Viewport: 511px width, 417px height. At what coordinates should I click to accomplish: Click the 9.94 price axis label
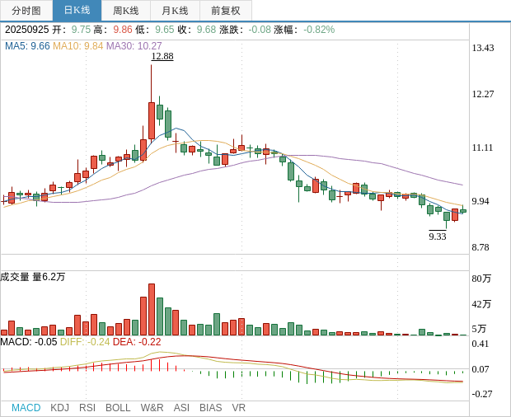point(481,201)
